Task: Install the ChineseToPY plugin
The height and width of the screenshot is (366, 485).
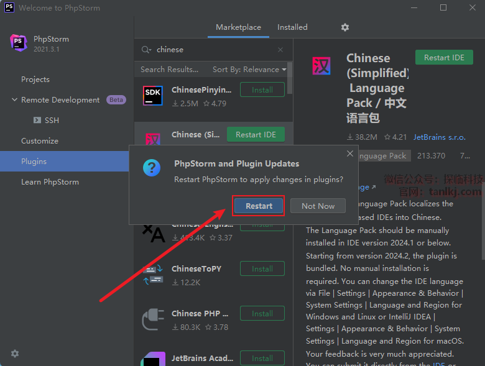Action: [x=262, y=269]
